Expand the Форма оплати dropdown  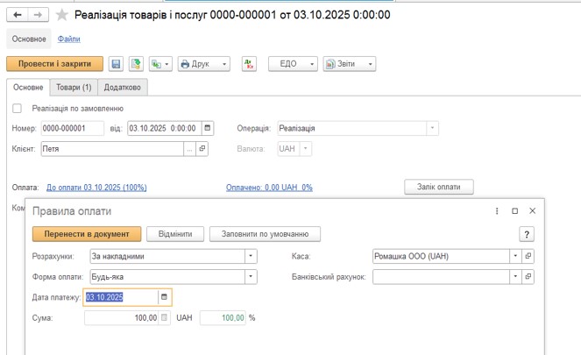pyautogui.click(x=251, y=276)
